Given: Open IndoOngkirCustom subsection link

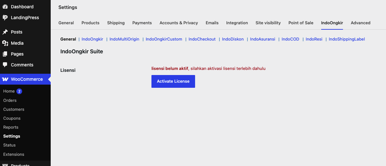Looking at the screenshot, I should click(164, 39).
